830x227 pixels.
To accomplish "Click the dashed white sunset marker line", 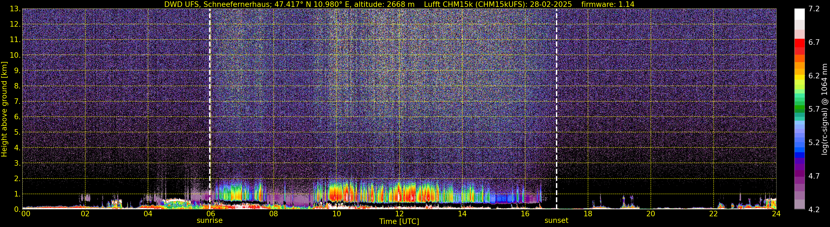I will pos(556,109).
